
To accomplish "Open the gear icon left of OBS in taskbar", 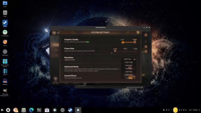I will pos(55,110).
